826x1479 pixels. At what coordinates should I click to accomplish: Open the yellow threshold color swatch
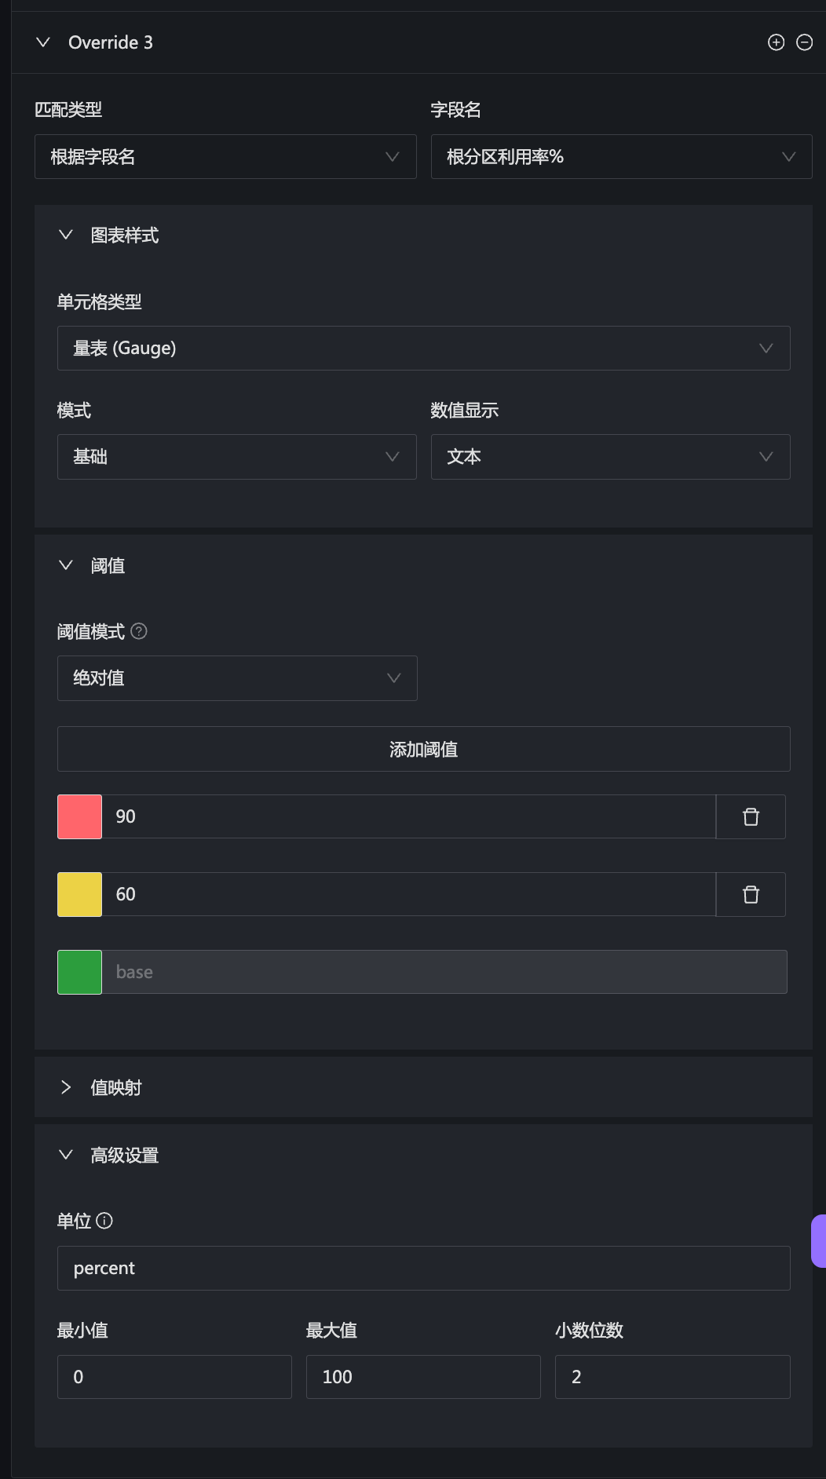point(79,894)
